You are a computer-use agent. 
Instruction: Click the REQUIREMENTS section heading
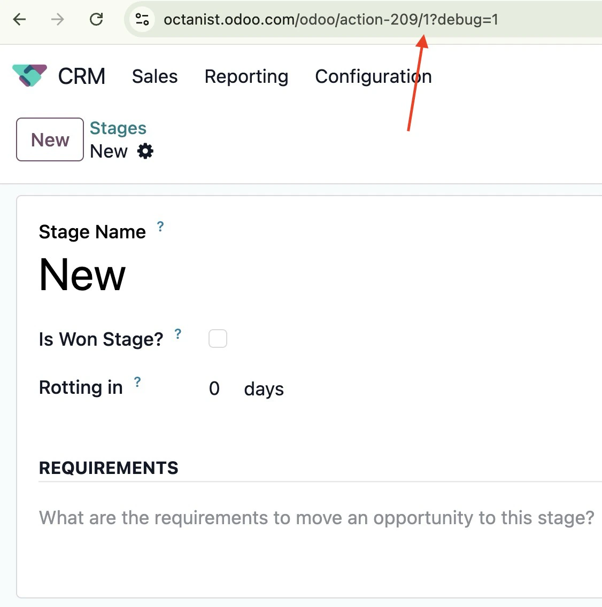coord(109,468)
